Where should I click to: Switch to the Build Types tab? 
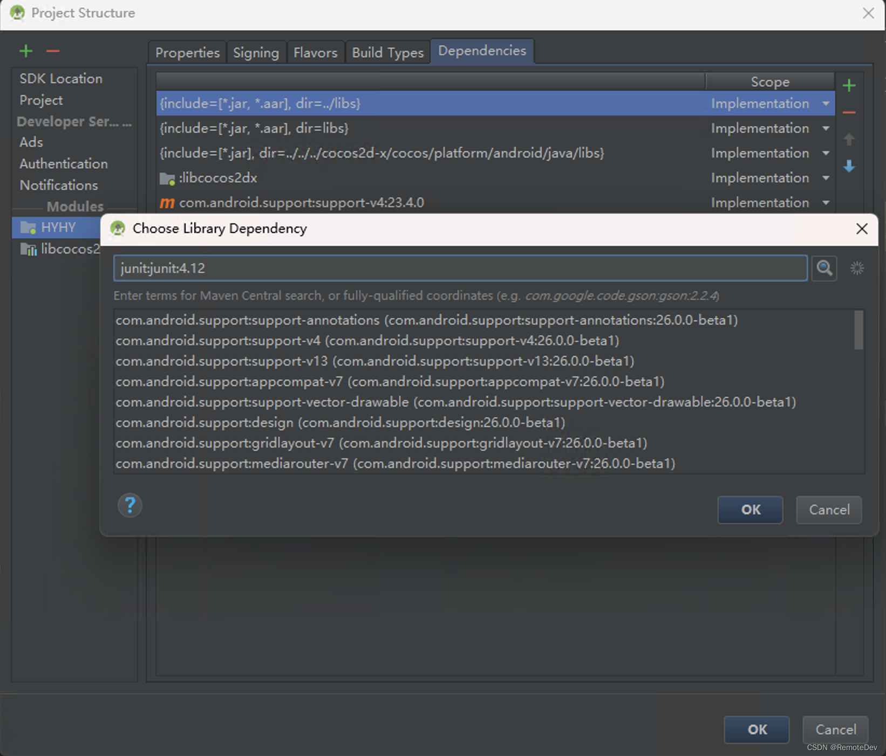387,52
